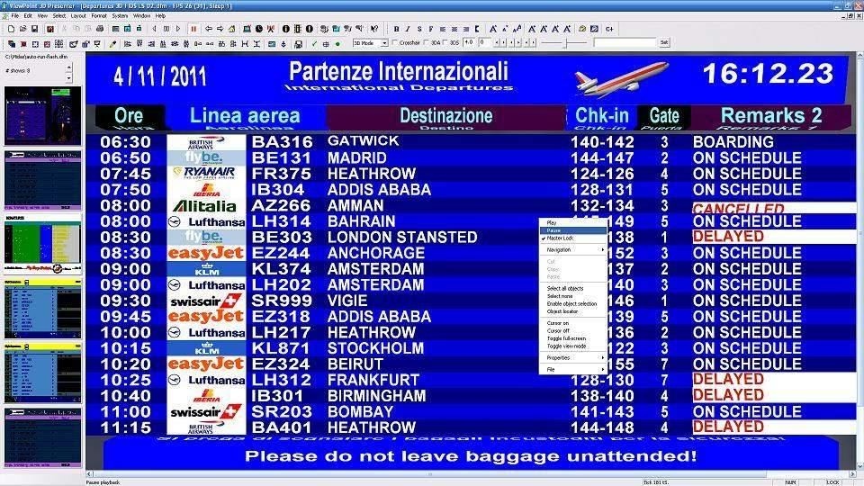Click the red pause button in toolbar

tap(193, 29)
